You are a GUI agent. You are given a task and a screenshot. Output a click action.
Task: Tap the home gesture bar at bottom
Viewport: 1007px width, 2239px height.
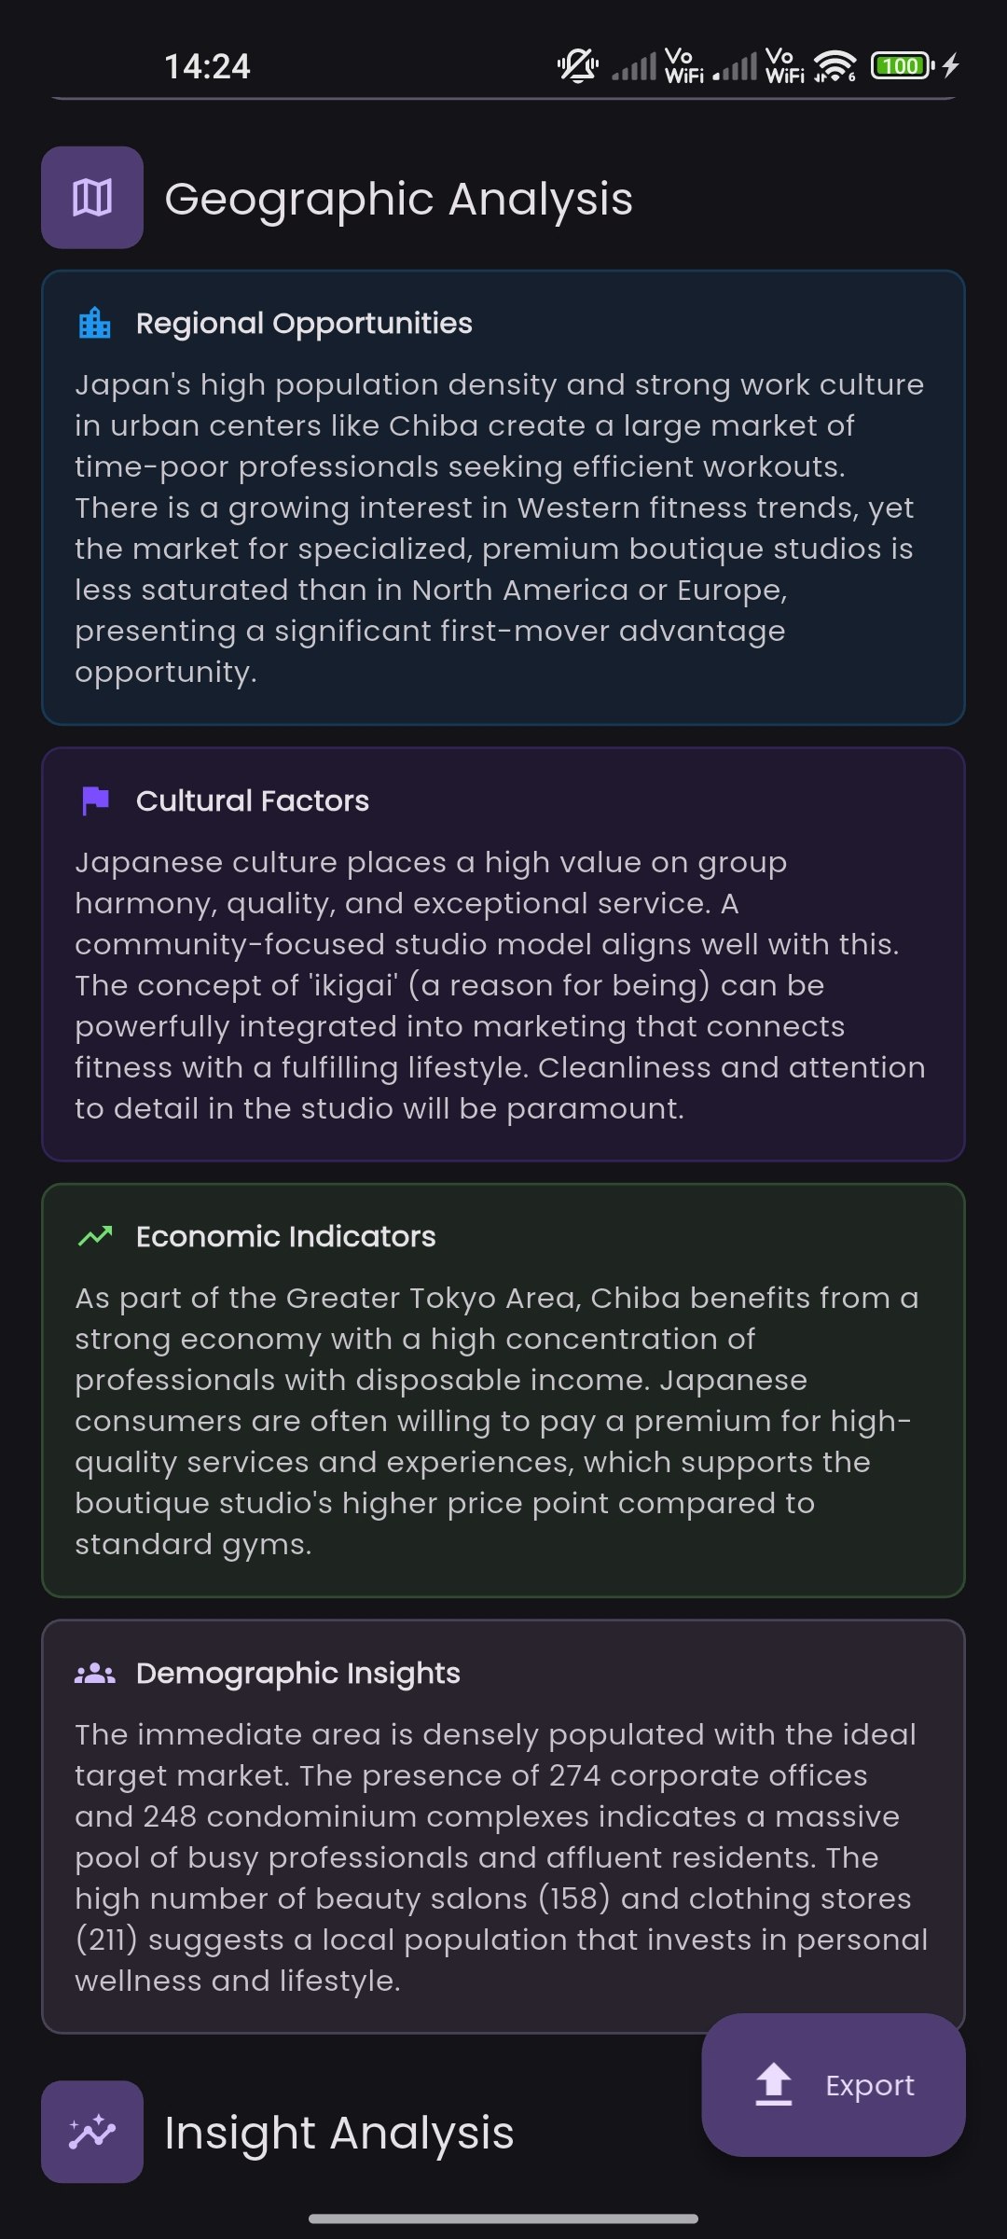tap(504, 2218)
